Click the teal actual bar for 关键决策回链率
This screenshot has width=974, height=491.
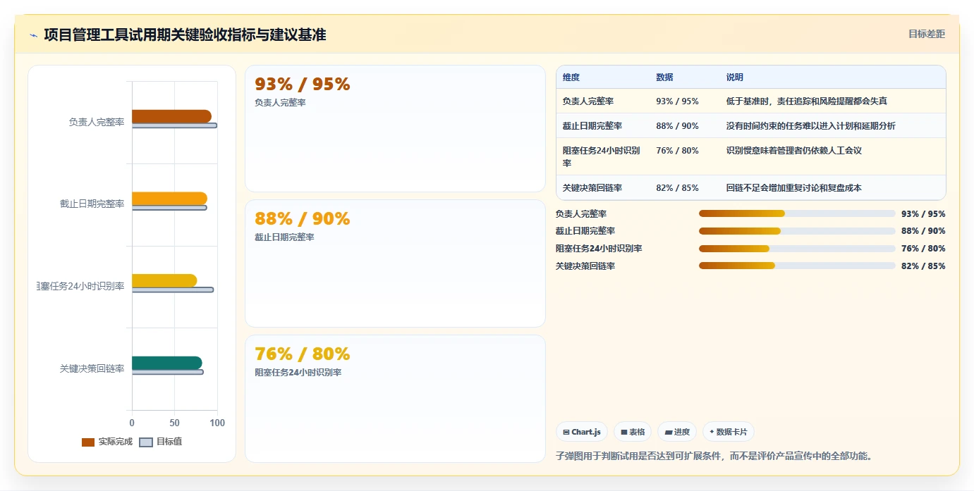tap(166, 363)
